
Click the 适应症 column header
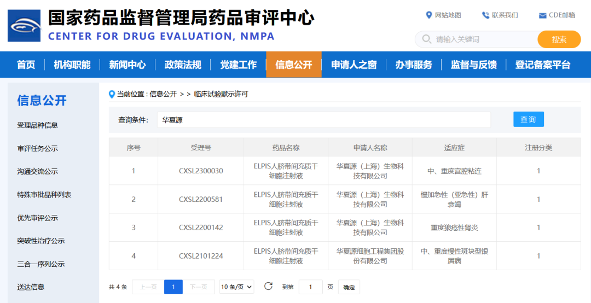coord(454,147)
